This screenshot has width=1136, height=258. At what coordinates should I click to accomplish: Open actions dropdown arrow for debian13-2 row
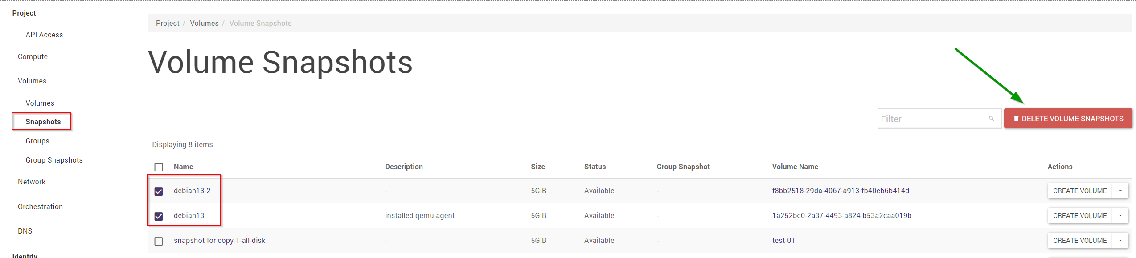[1120, 191]
